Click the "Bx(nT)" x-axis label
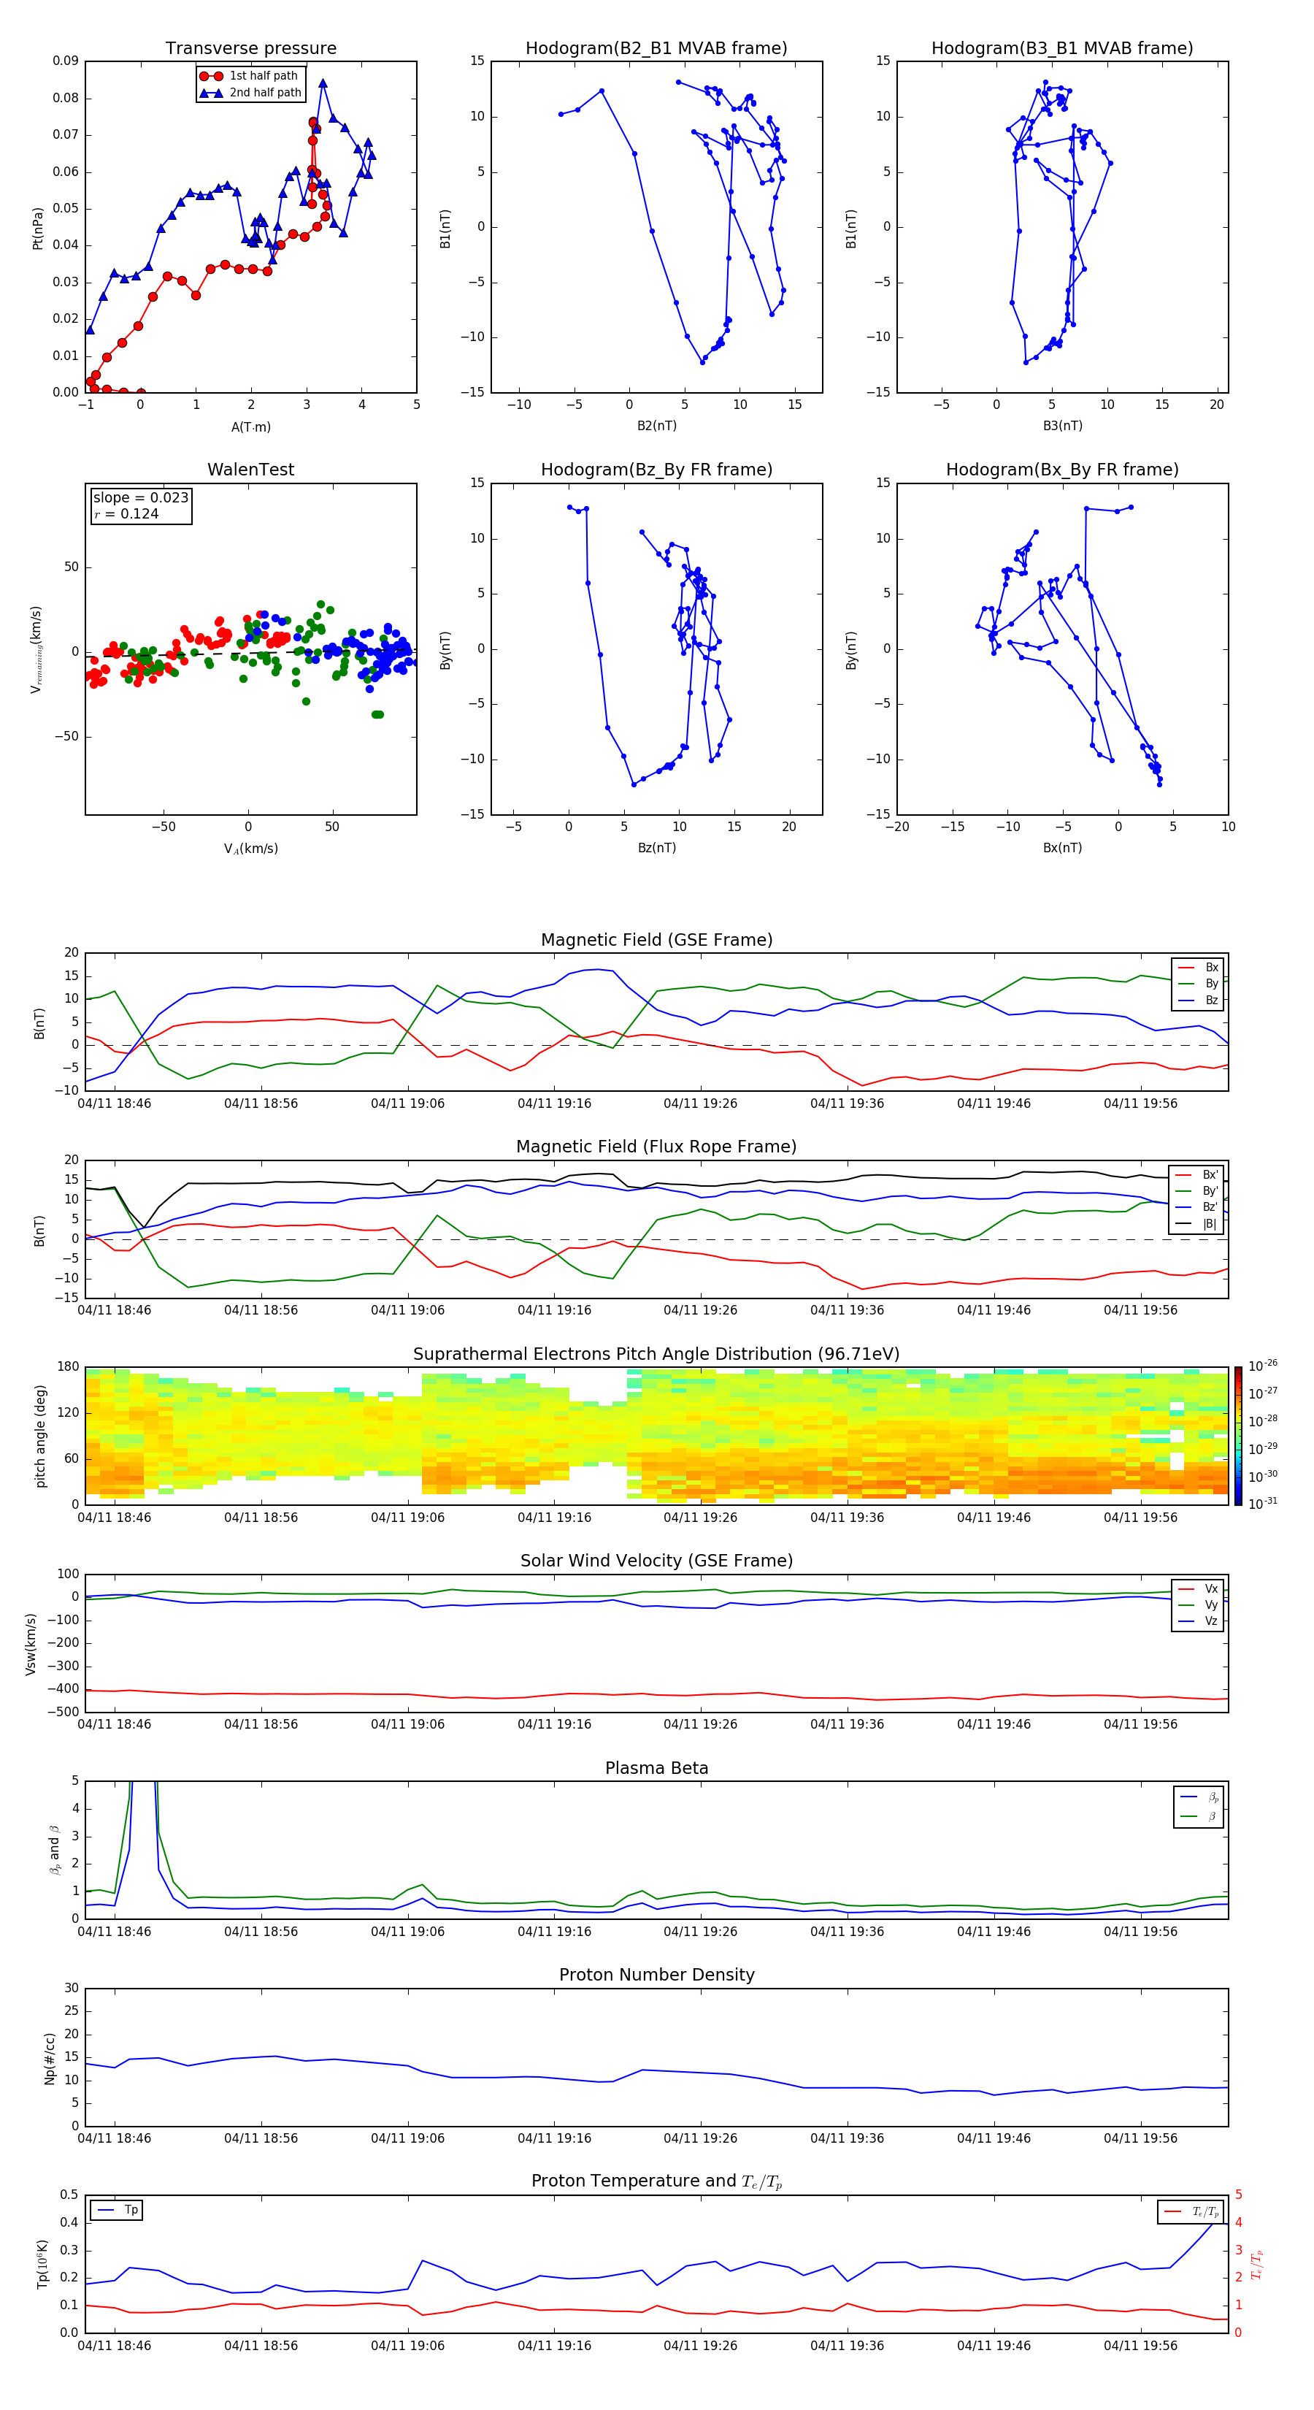This screenshot has height=2410, width=1314. tap(1062, 848)
